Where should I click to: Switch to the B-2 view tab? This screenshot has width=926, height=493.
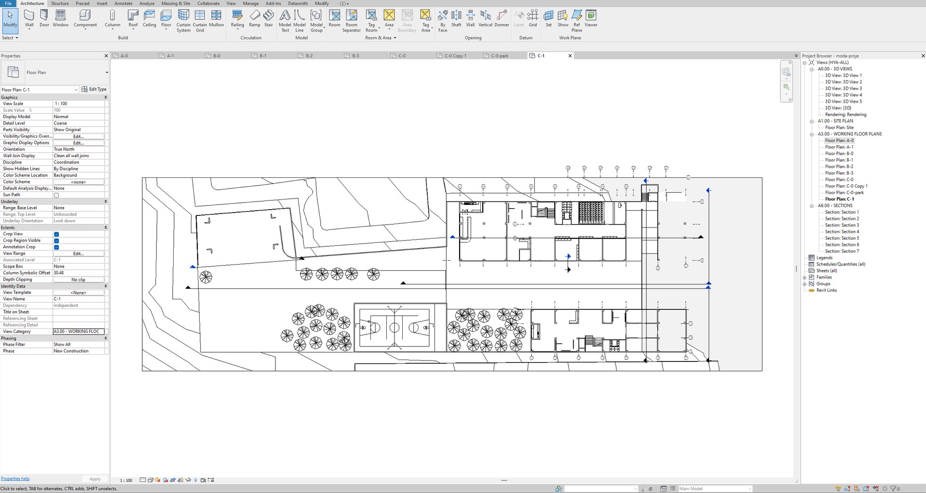pyautogui.click(x=309, y=56)
